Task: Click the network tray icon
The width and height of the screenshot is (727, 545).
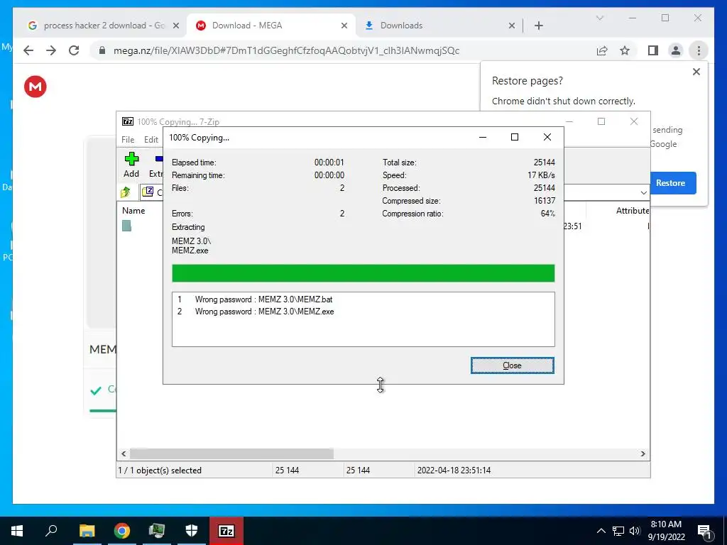Action: (618, 531)
